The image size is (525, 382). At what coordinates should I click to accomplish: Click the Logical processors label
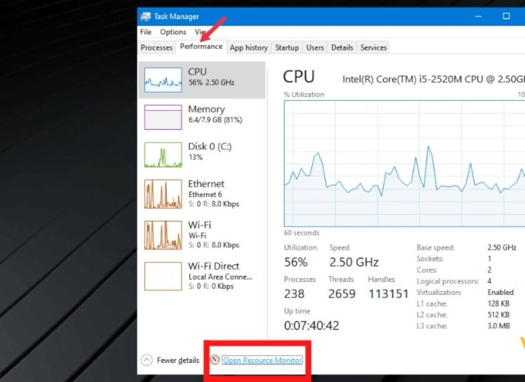[x=448, y=281]
